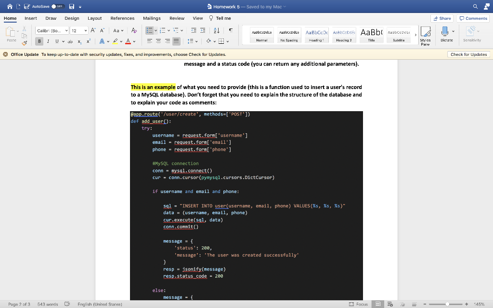Clear formatting using the eraser-A icon
The image size is (493, 308).
pyautogui.click(x=133, y=30)
